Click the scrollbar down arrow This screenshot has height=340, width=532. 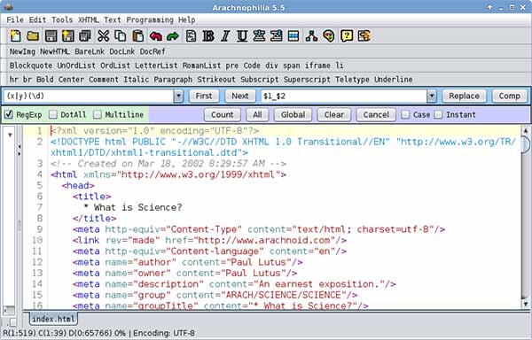(x=526, y=304)
